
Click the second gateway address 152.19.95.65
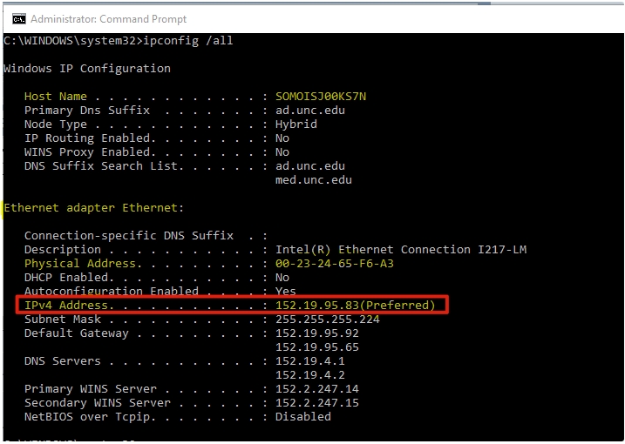pyautogui.click(x=317, y=347)
